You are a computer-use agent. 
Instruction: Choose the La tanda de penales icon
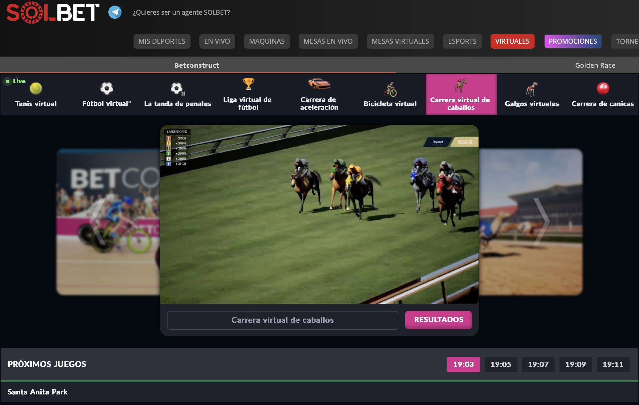[177, 88]
